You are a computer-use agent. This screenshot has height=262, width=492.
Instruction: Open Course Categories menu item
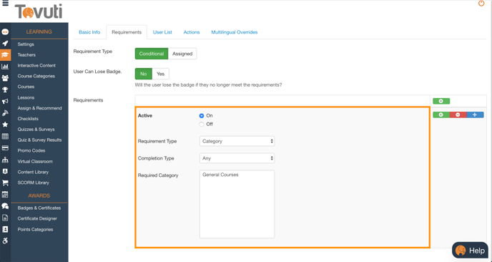click(x=36, y=76)
